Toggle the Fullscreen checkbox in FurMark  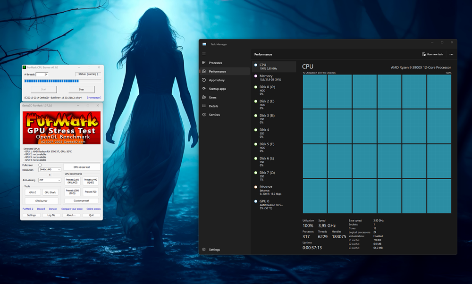tap(40, 165)
